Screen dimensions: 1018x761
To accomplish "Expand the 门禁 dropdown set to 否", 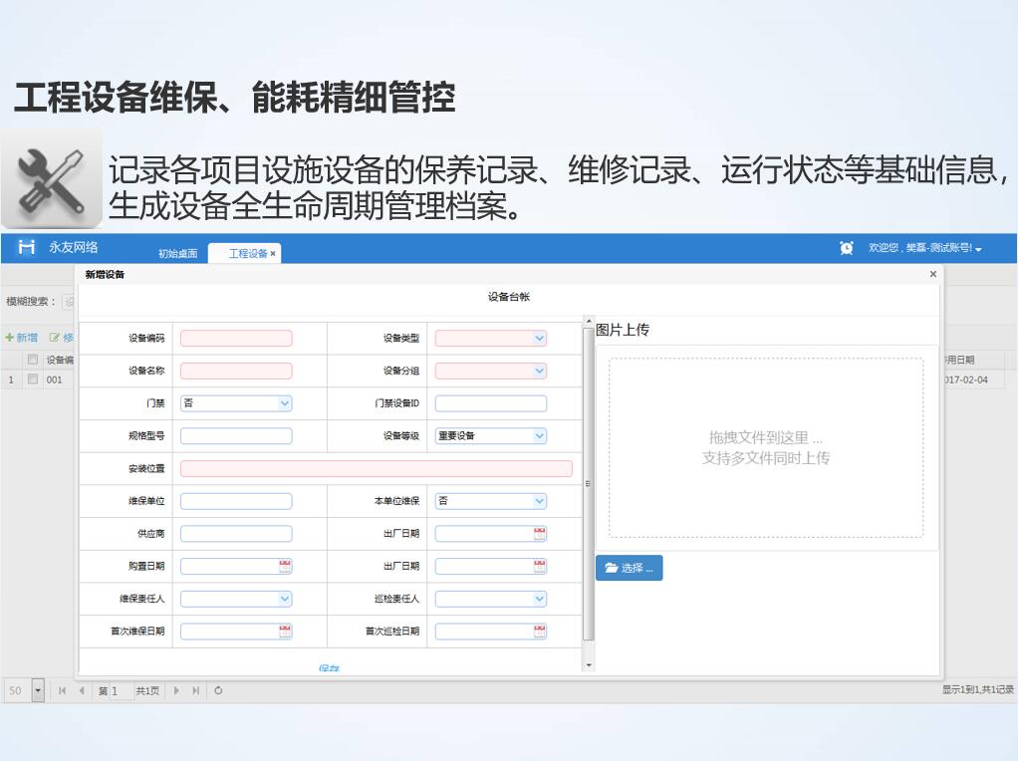I will pos(285,403).
